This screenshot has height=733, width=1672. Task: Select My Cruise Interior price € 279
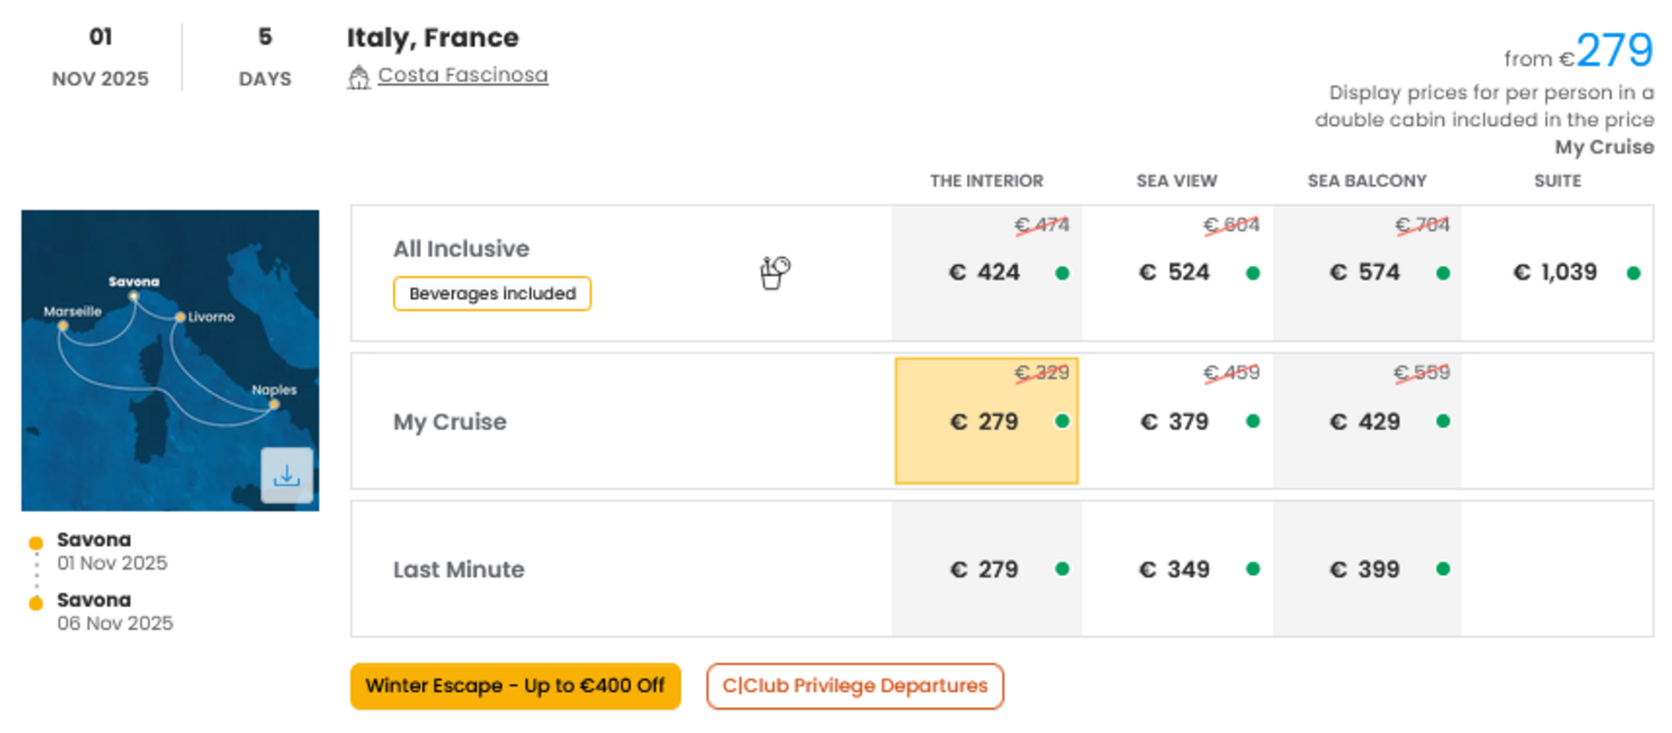[987, 421]
